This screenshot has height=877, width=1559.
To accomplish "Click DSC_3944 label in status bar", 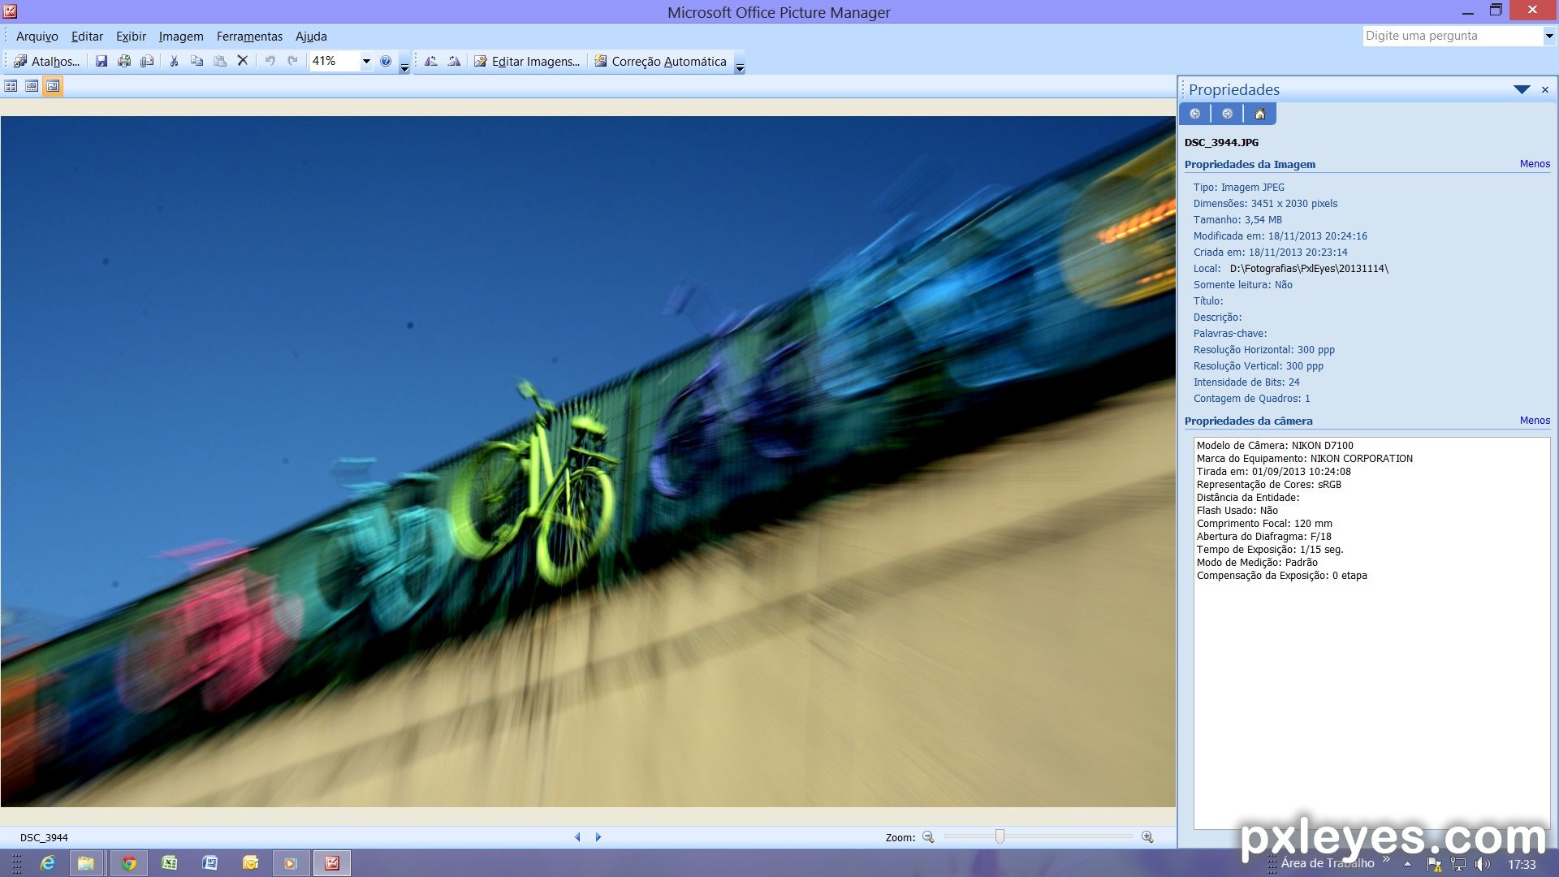I will (44, 837).
